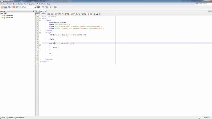The width and height of the screenshot is (212, 119).
Task: Collapse the <body> code fold on line 9
Action: [40, 33]
